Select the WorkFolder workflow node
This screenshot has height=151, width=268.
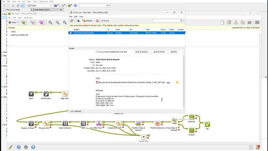click(x=46, y=94)
